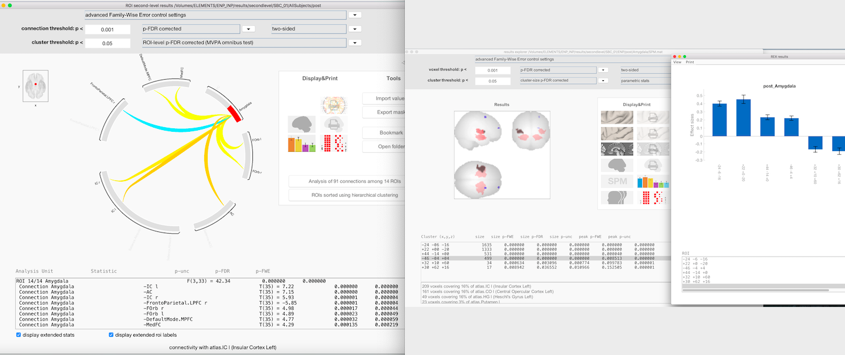Open the SPM display icon
Screen dimensions: 845x355
[x=617, y=182]
